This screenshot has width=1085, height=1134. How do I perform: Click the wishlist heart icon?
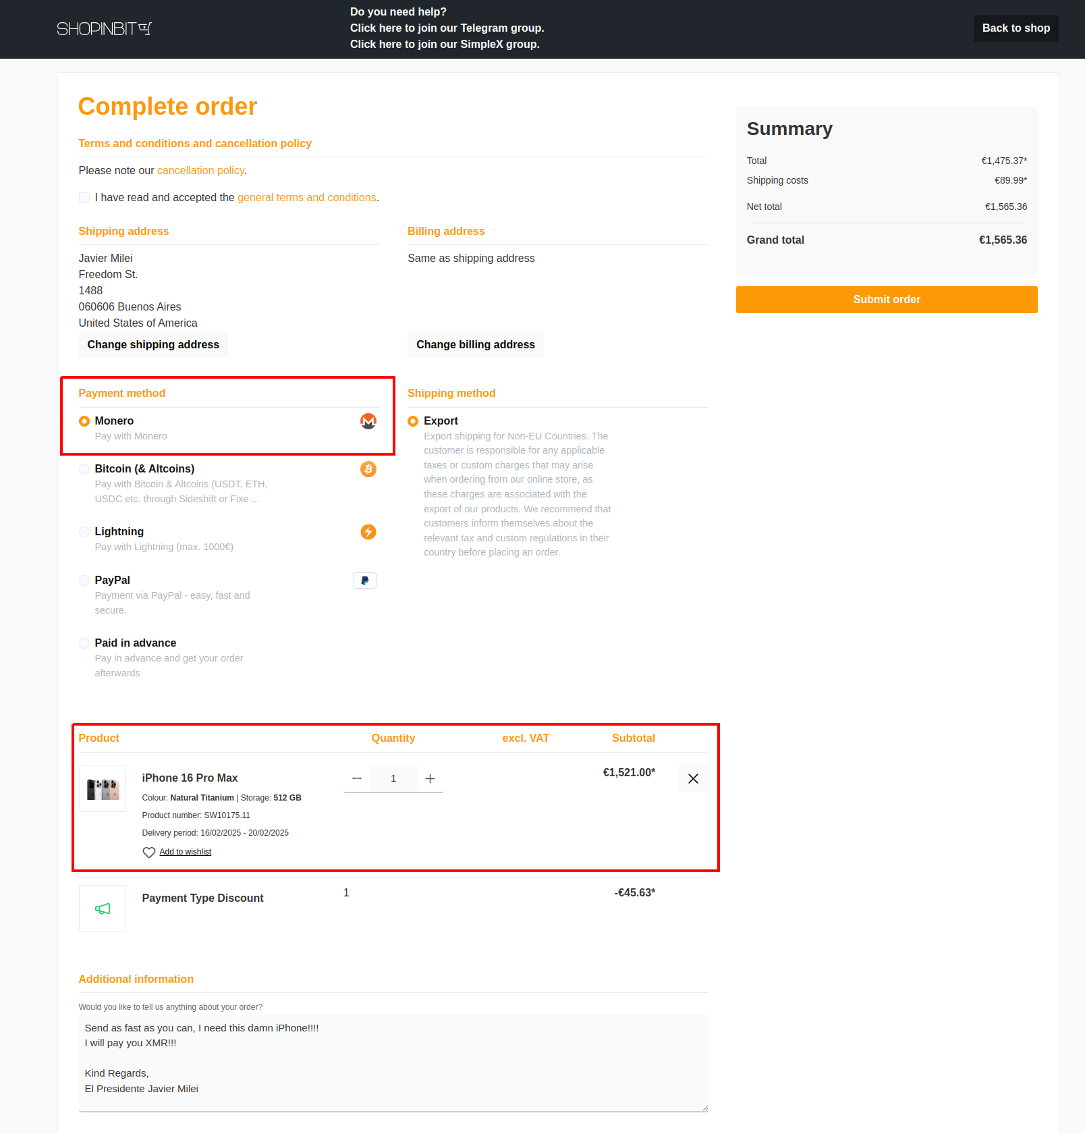coord(149,853)
